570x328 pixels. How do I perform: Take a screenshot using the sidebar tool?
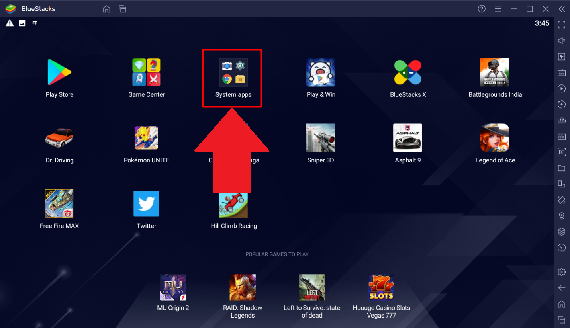click(561, 152)
